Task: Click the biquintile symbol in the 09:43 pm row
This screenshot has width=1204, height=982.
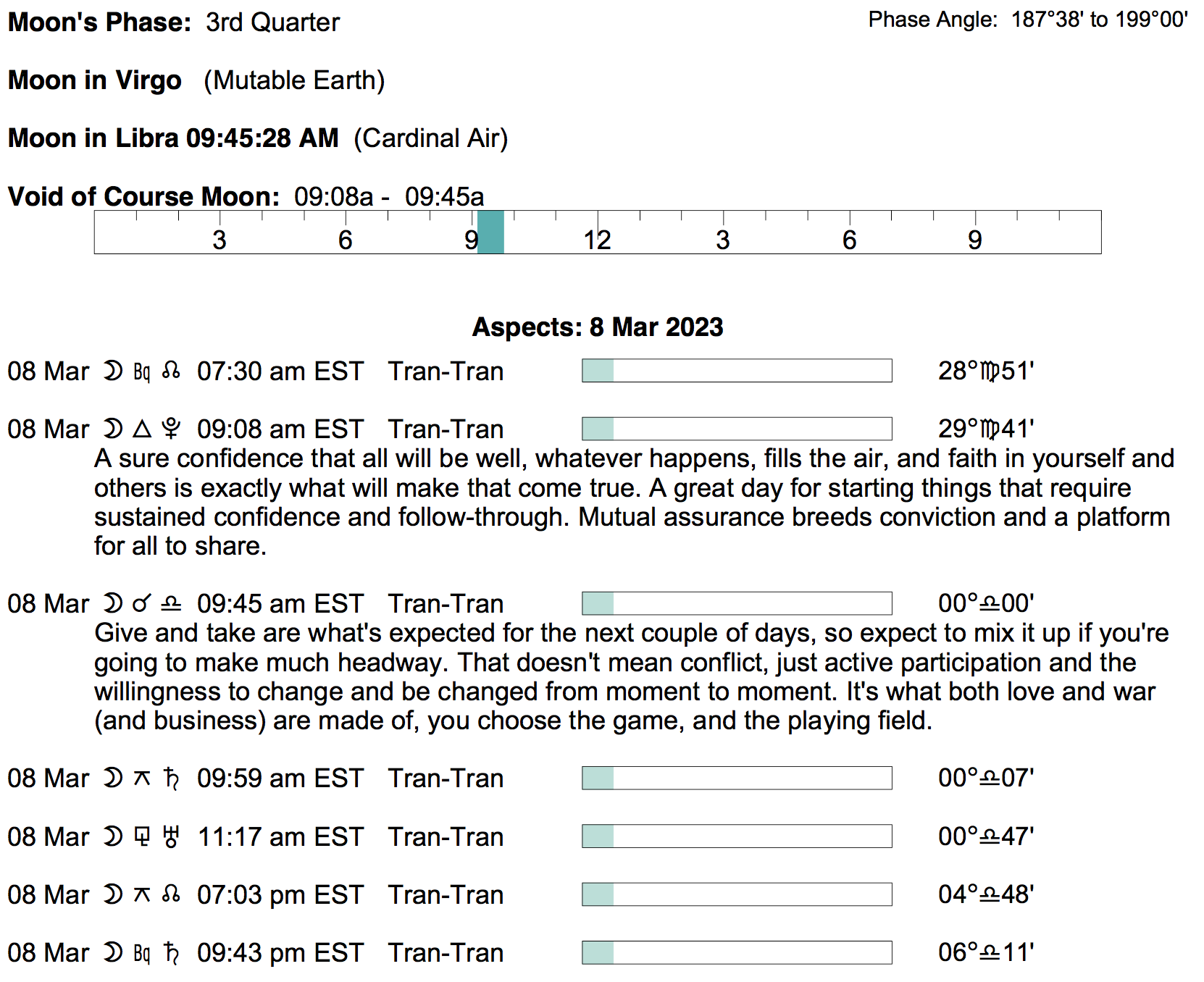Action: 142,953
